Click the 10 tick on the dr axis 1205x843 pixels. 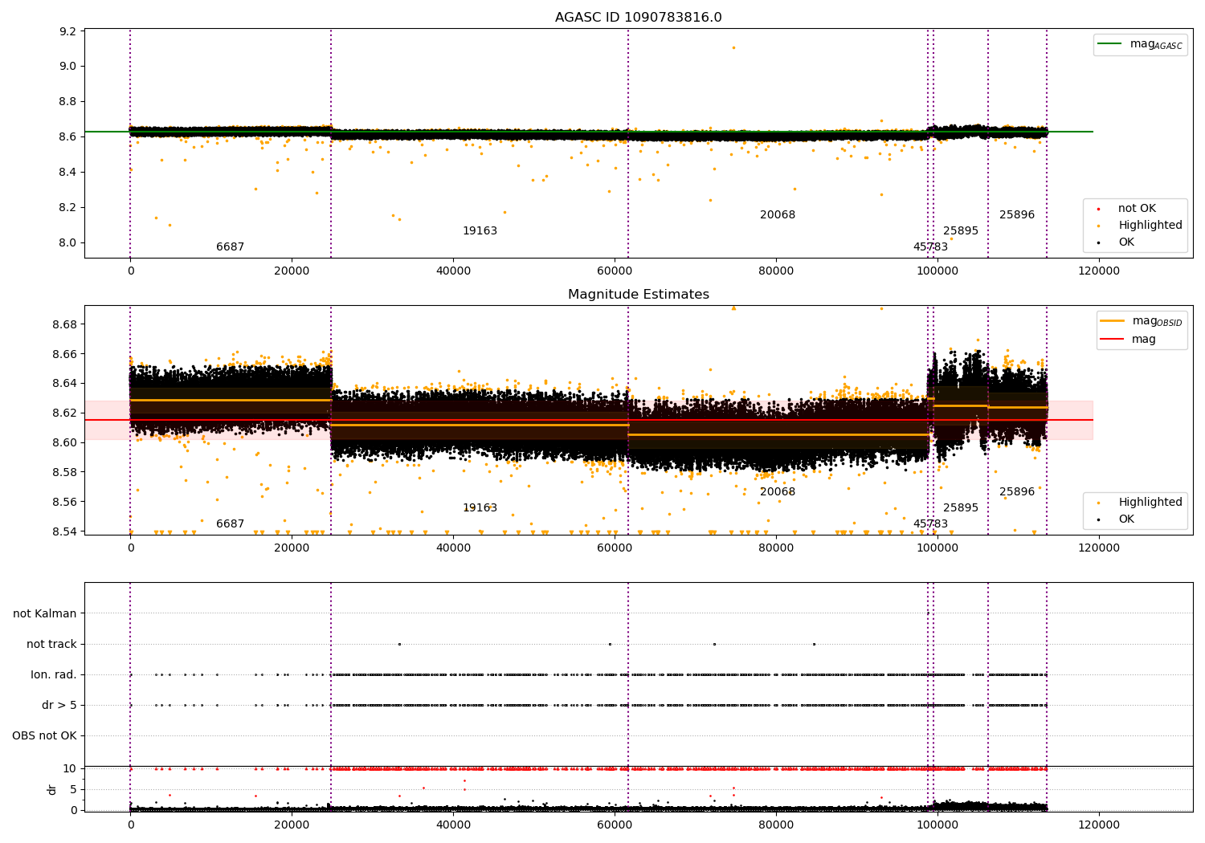(x=70, y=769)
